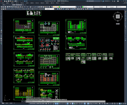Screen dimensions: 127x105
Task: Click the Pan hand icon
Action: (31, 7)
